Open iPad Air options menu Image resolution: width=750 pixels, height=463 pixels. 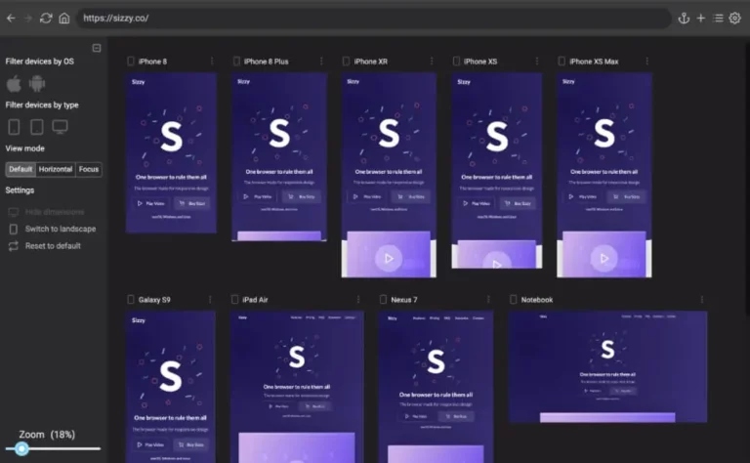coord(358,300)
